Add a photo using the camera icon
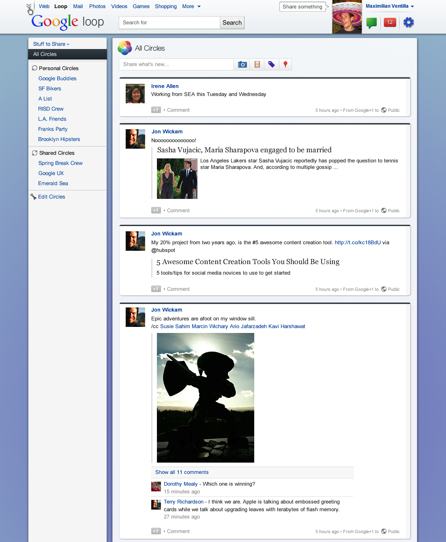Image resolution: width=446 pixels, height=542 pixels. click(242, 64)
